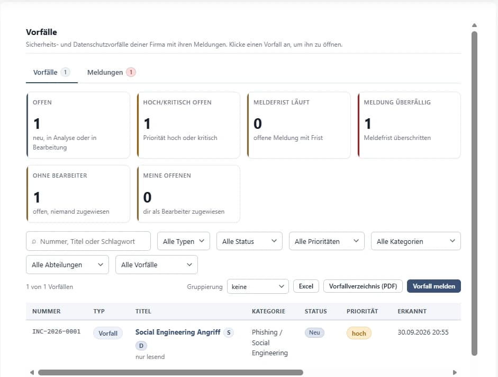Sort by the PRIORITÄT column header
Viewport: 498px width, 377px height.
click(x=362, y=311)
